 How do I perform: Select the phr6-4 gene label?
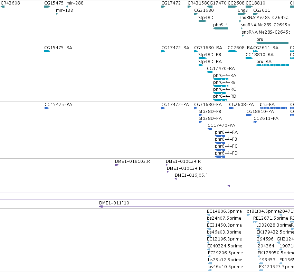(x=220, y=25)
